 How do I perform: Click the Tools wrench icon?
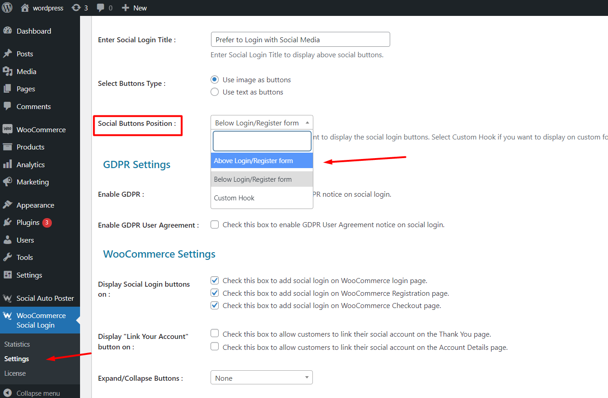point(7,257)
